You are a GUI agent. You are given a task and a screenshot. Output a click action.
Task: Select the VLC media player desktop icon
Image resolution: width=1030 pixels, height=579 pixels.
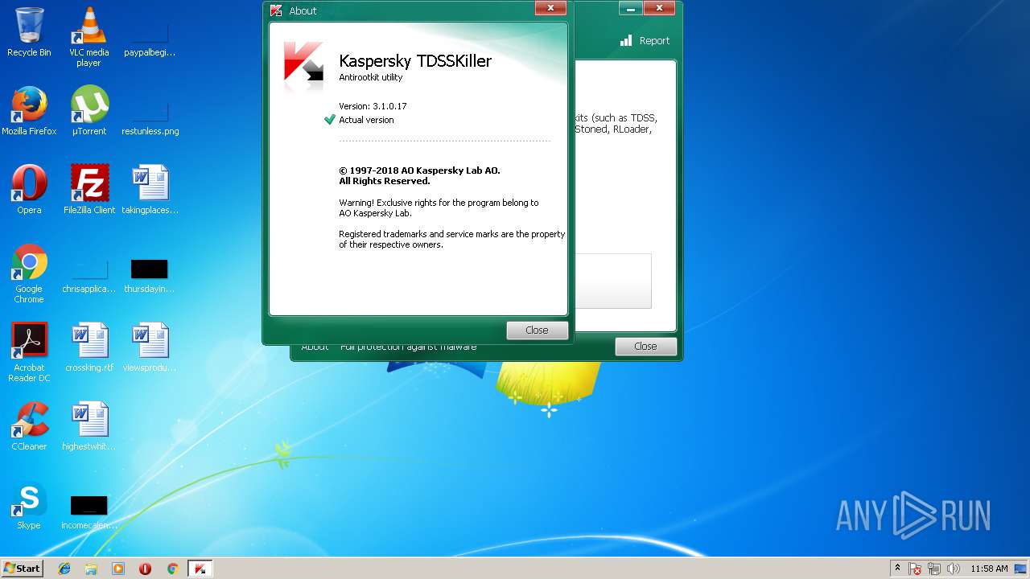tap(89, 37)
